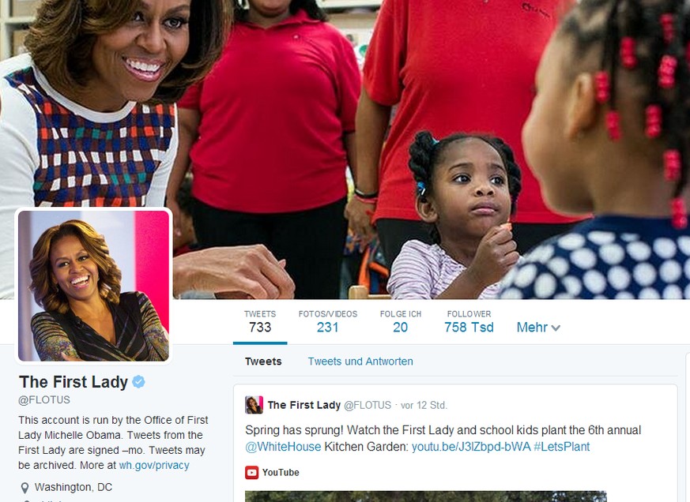Click the location pin icon by Washington, DC
This screenshot has width=690, height=502.
click(25, 488)
